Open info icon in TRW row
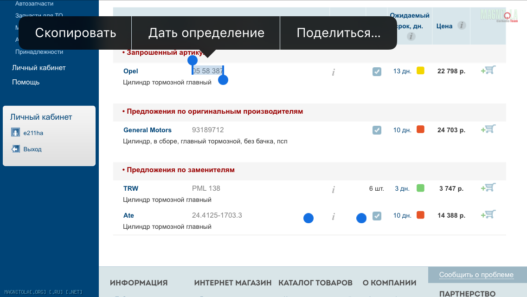 point(334,190)
